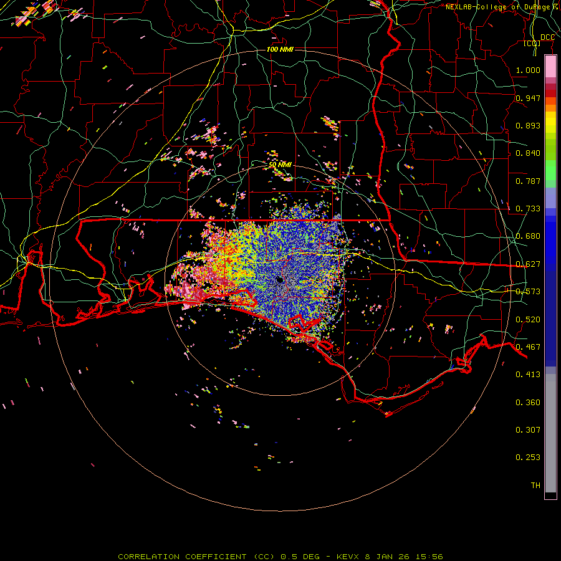
Task: Click the 0.307 scale value
Action: pyautogui.click(x=528, y=430)
